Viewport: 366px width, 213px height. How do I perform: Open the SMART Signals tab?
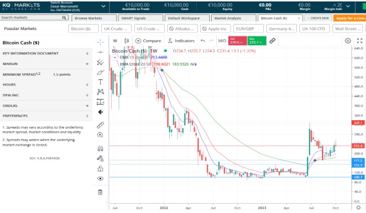141,18
